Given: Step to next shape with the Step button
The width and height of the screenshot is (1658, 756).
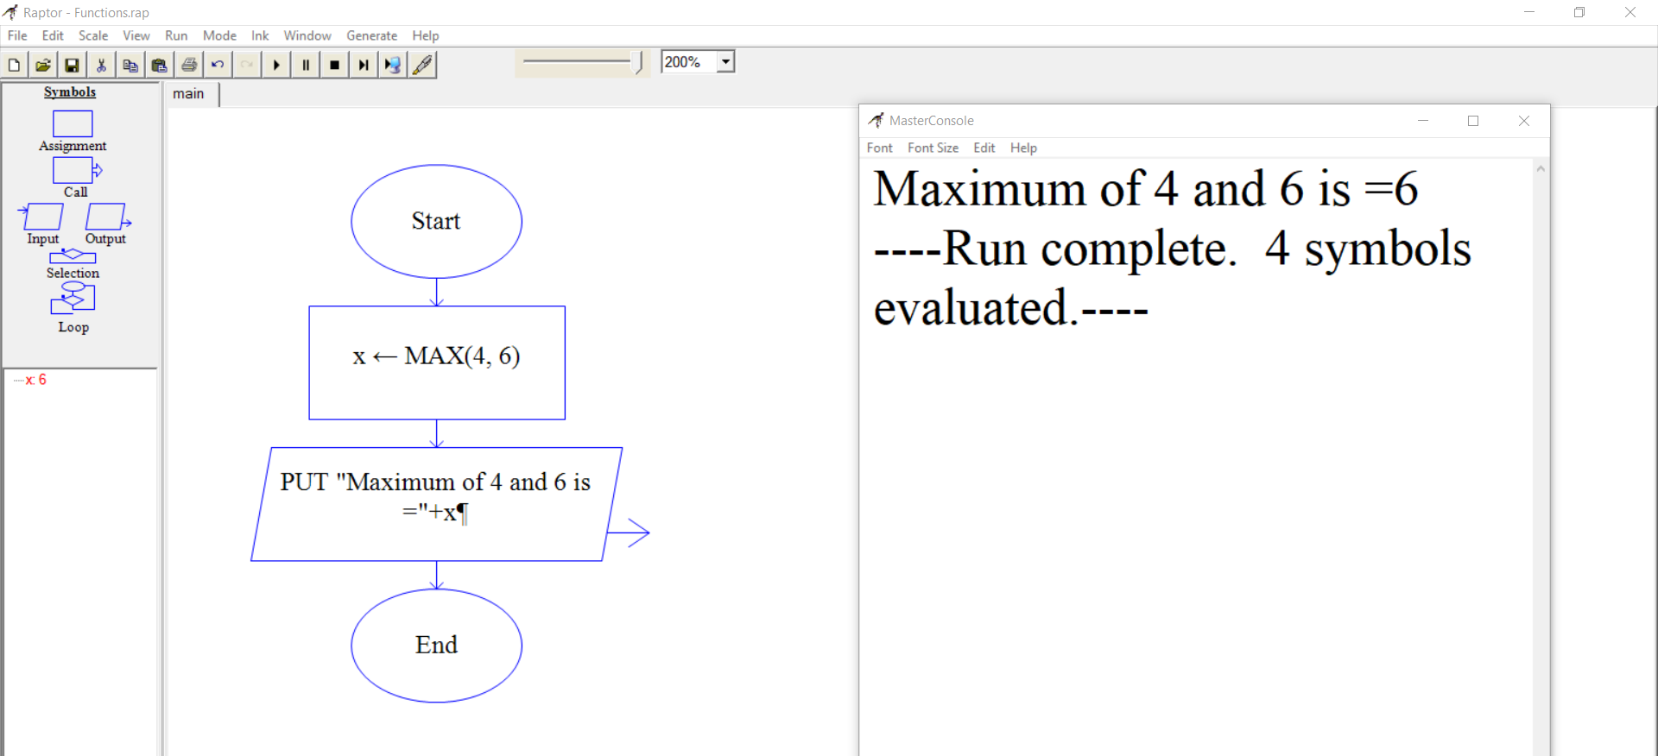Looking at the screenshot, I should 364,65.
